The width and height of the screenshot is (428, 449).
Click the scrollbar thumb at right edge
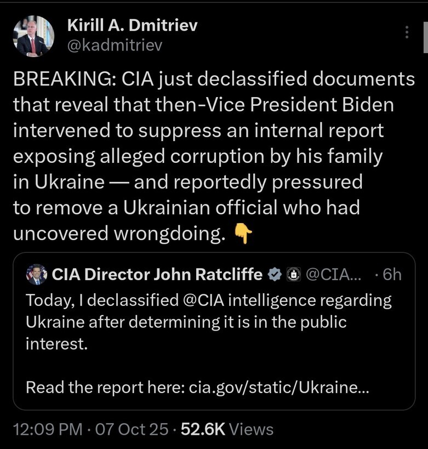tap(425, 38)
